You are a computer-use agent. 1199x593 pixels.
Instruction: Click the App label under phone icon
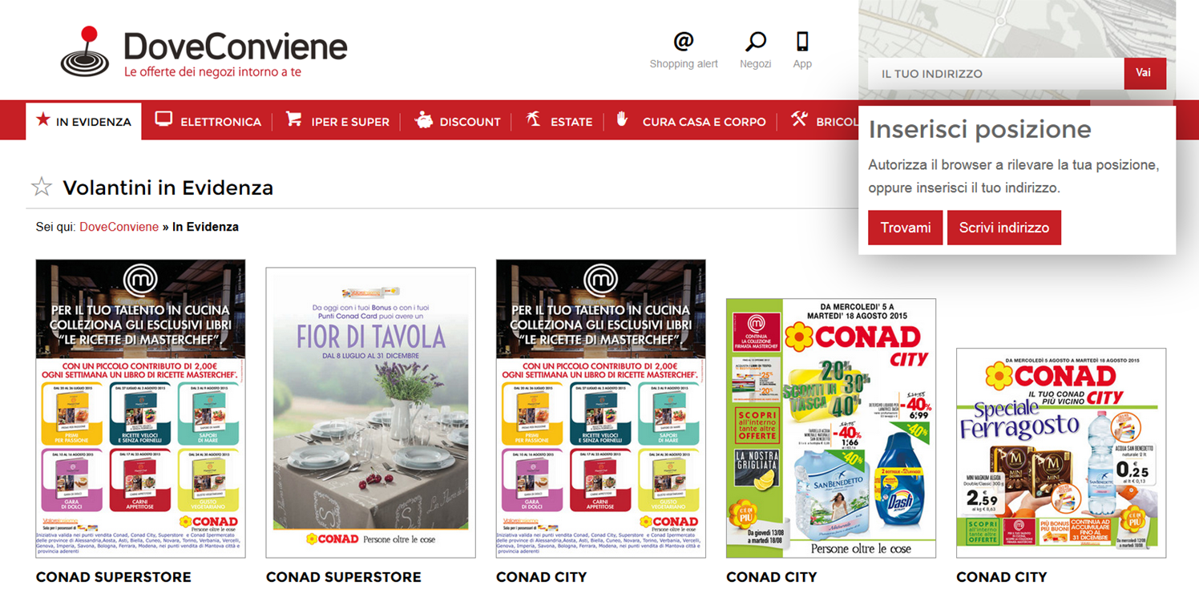[x=802, y=64]
